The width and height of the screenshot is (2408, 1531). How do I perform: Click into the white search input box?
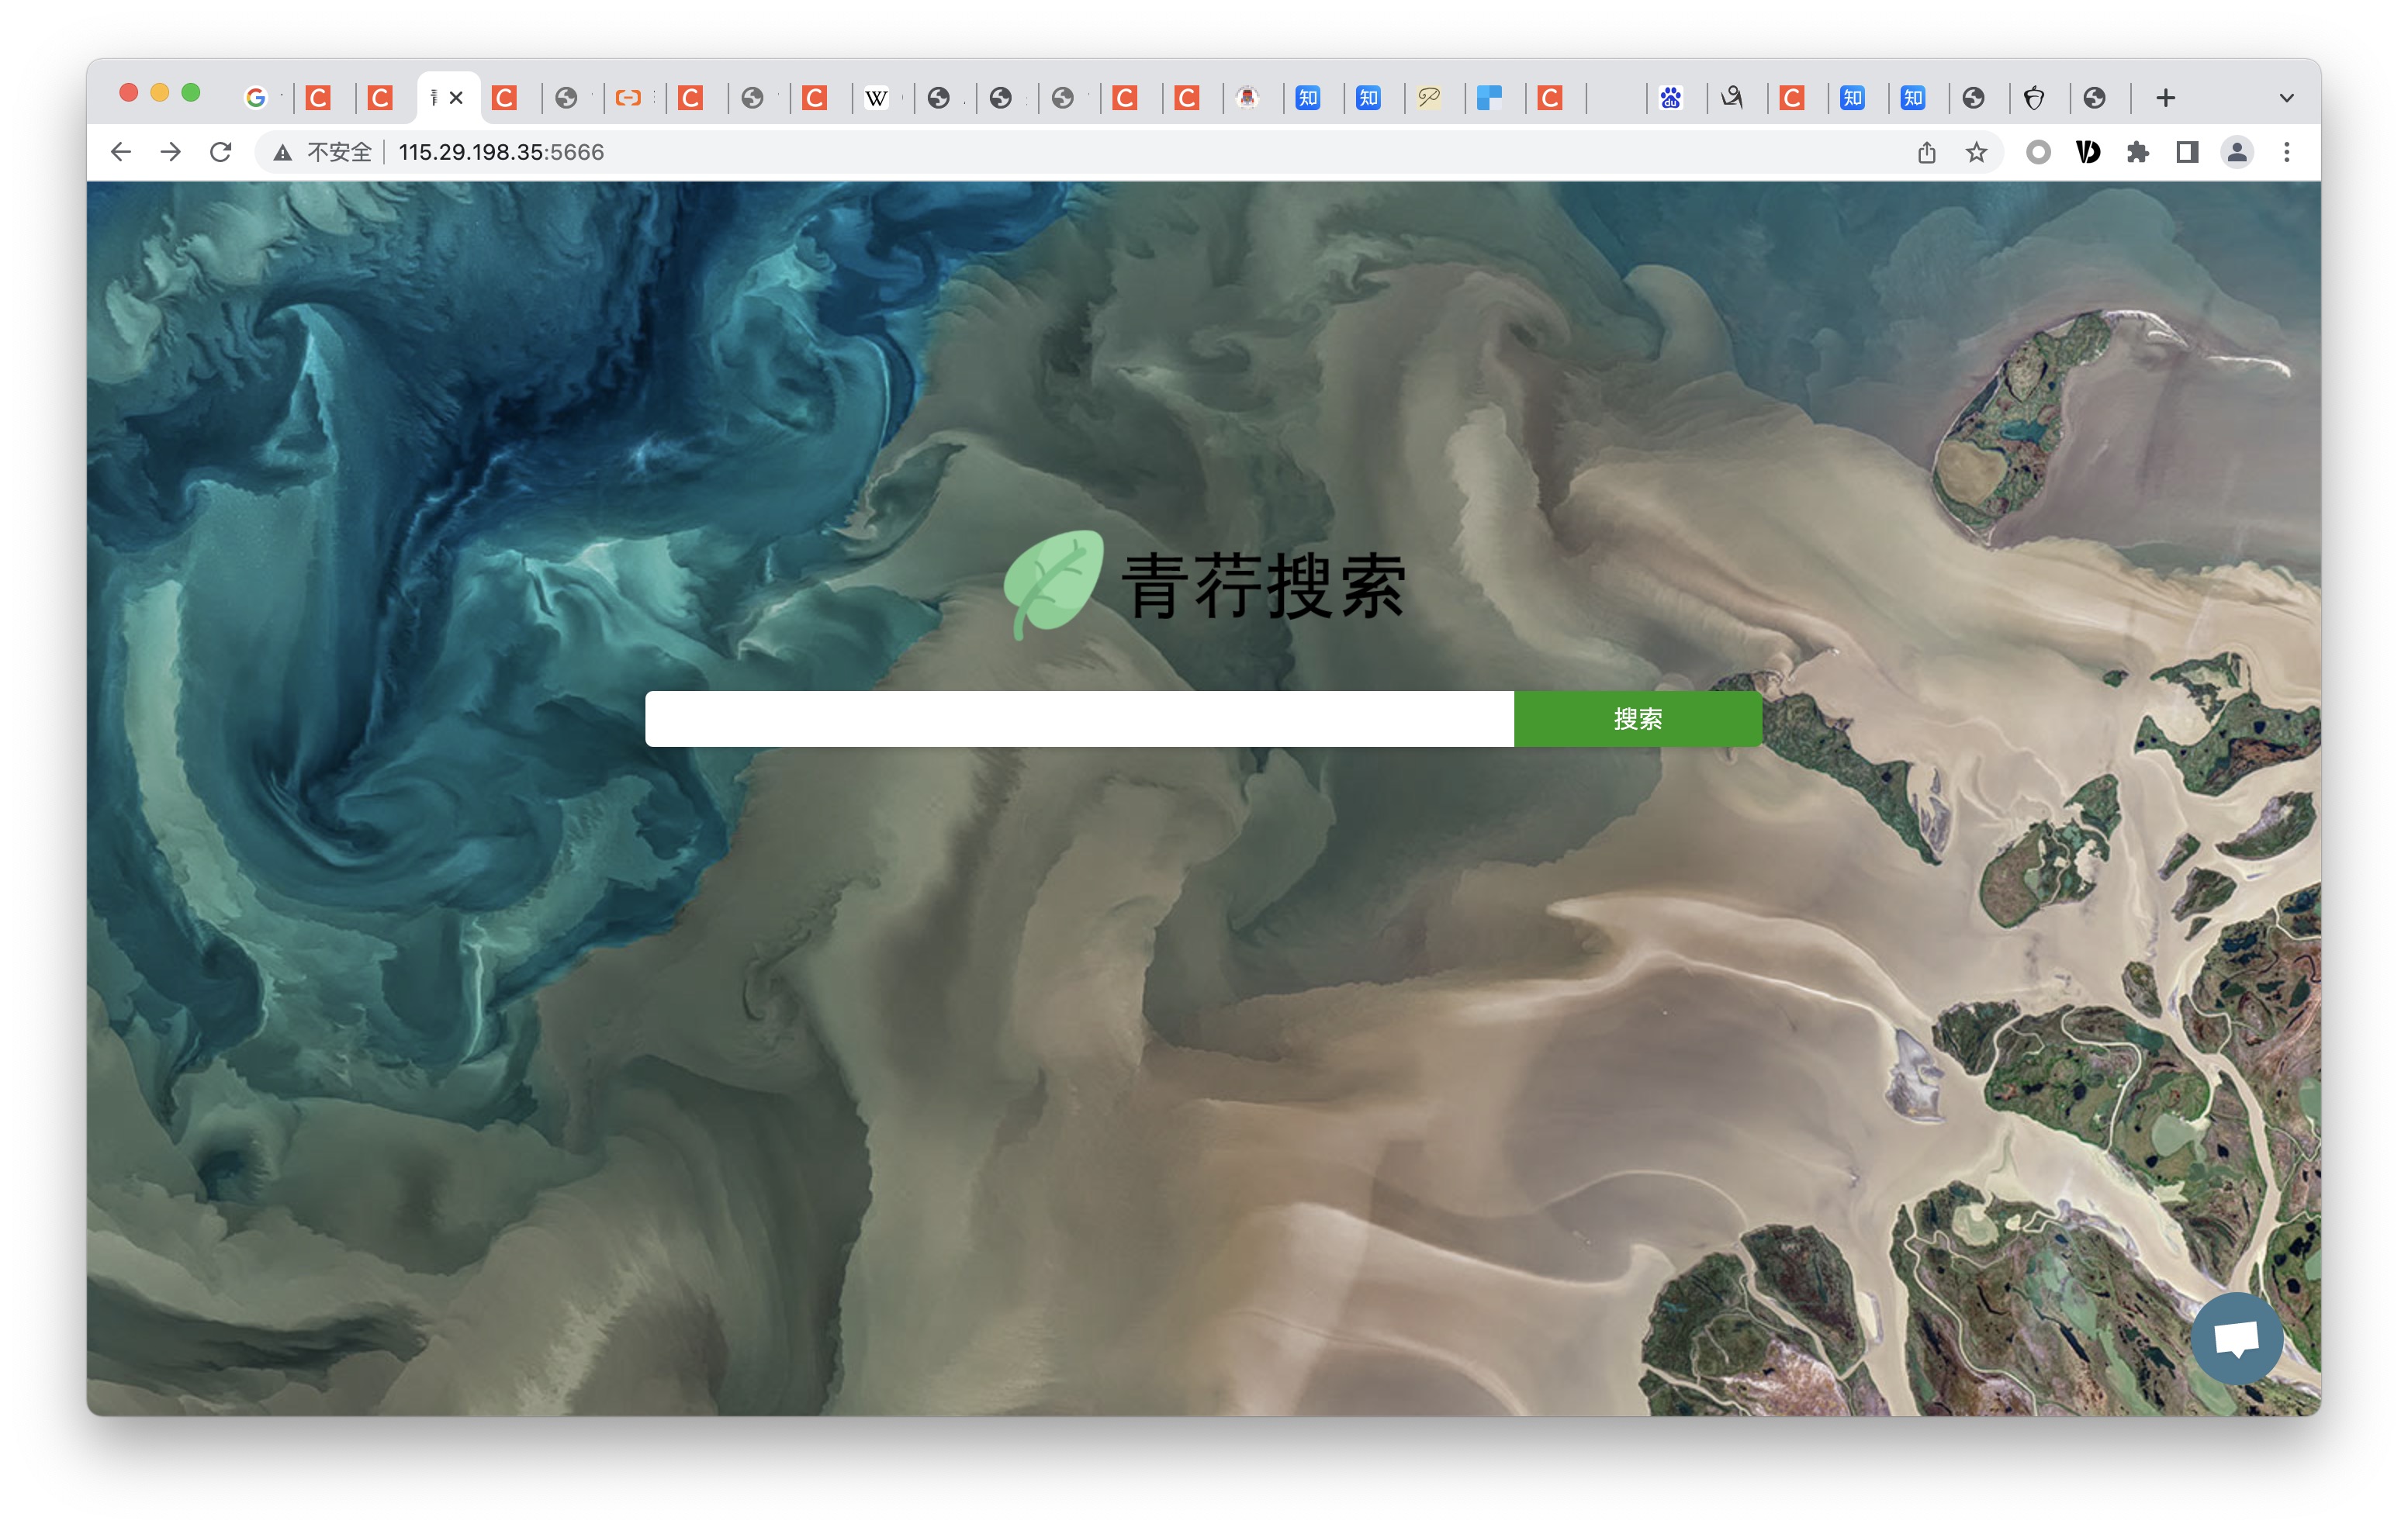(1078, 718)
